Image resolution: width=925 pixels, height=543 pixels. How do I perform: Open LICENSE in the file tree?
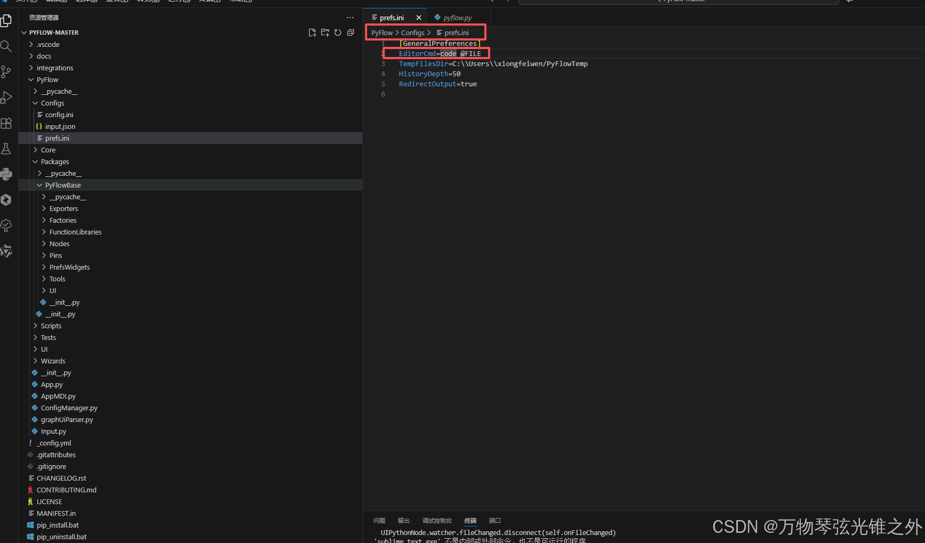(x=49, y=501)
